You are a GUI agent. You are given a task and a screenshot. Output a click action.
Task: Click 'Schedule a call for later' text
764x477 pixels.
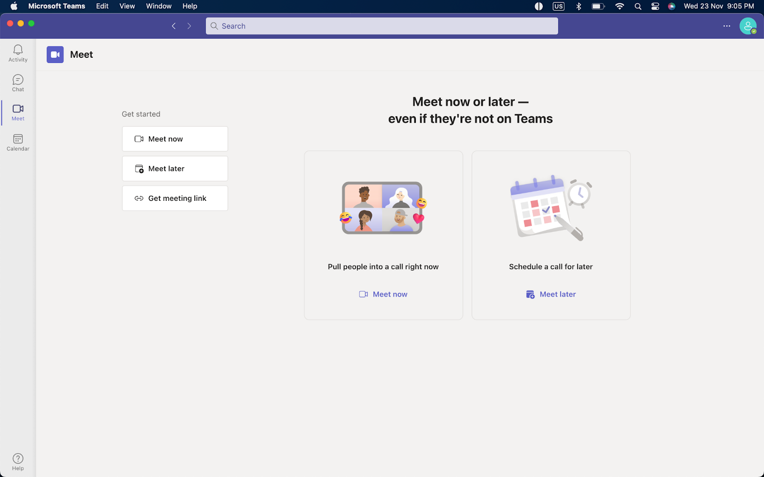coord(551,267)
